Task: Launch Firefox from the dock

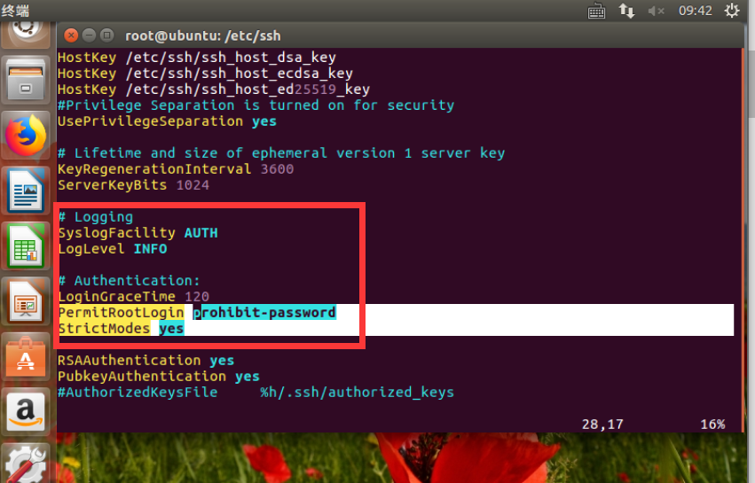Action: (26, 136)
